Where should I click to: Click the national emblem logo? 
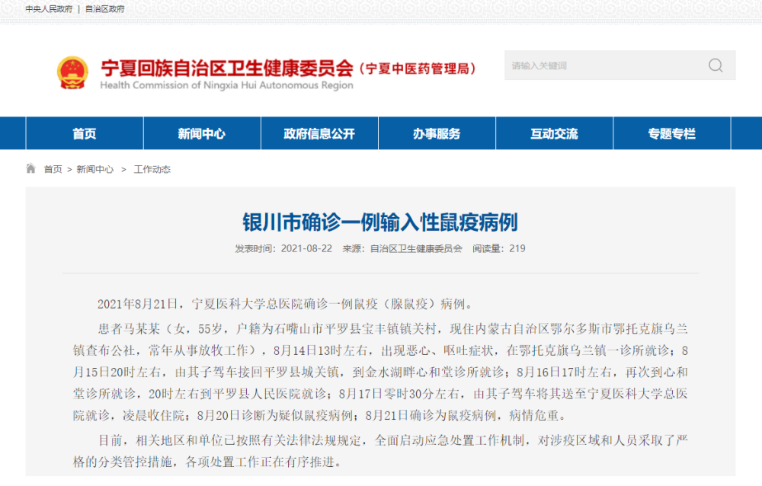[73, 74]
